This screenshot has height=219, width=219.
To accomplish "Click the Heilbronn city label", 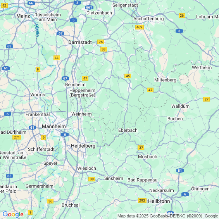I will click(159, 201).
